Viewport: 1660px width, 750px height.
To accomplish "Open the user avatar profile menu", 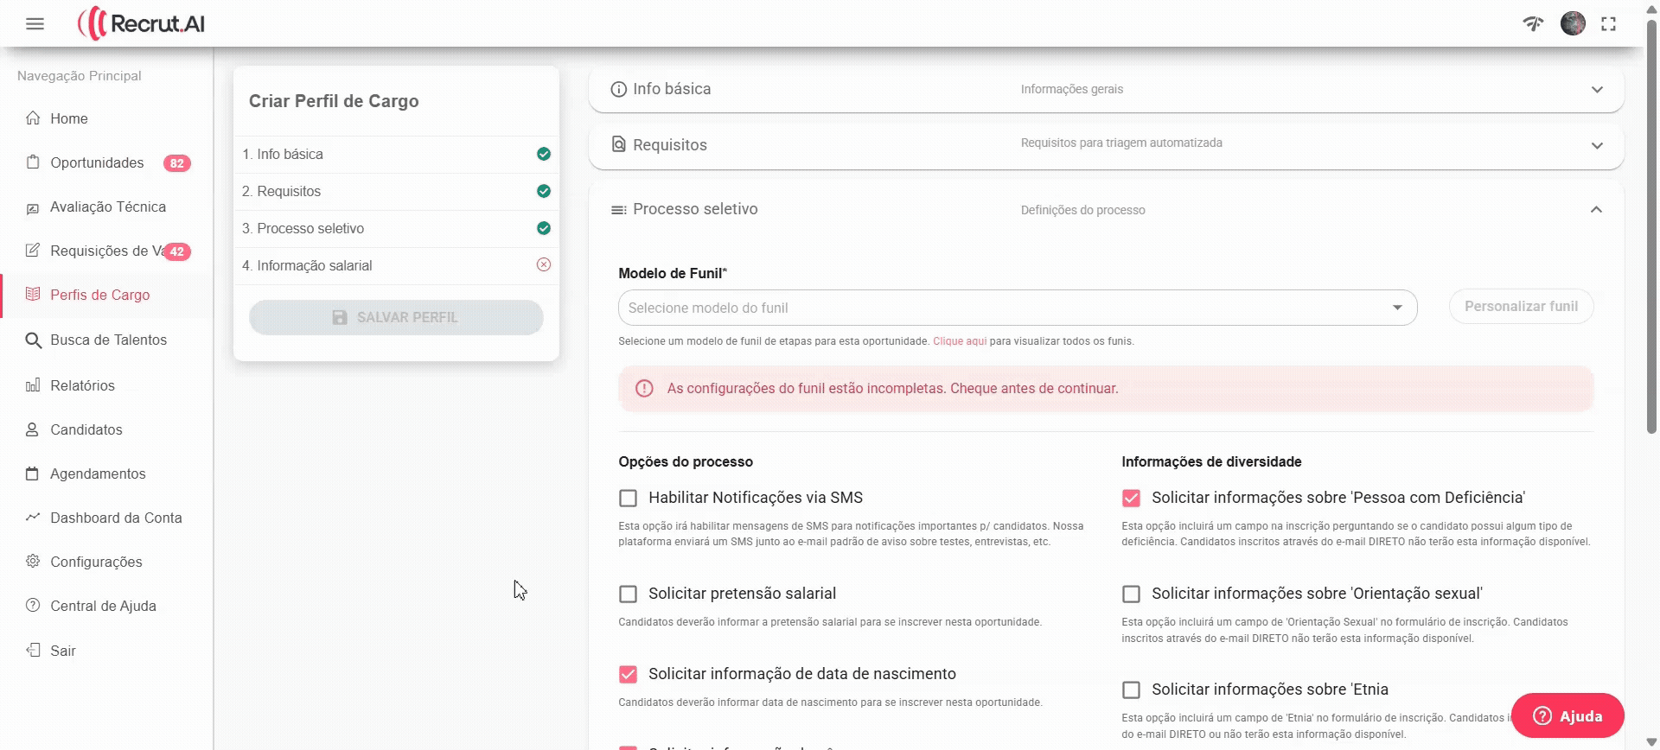I will click(1572, 23).
